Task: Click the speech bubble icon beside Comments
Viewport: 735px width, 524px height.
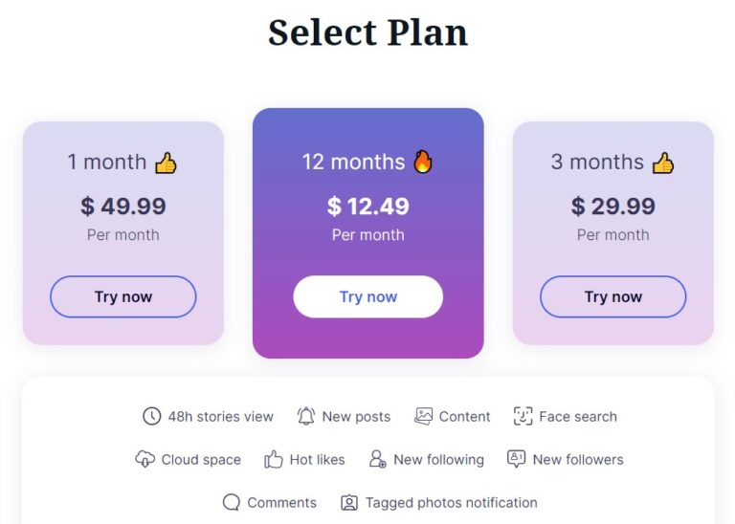Action: click(231, 502)
